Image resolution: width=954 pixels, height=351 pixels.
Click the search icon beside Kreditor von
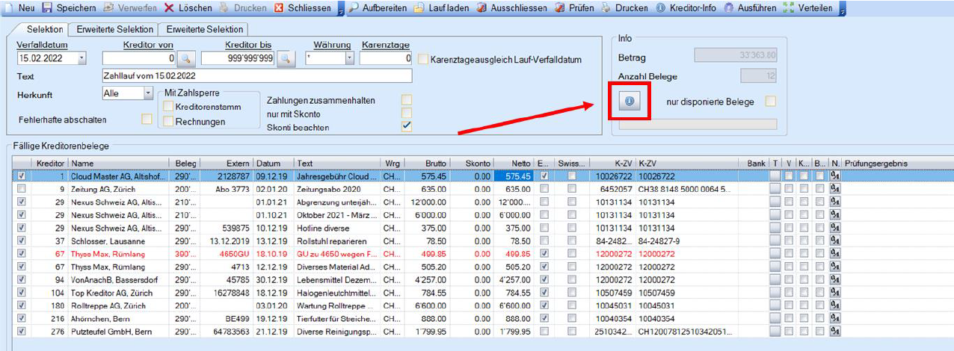click(185, 58)
